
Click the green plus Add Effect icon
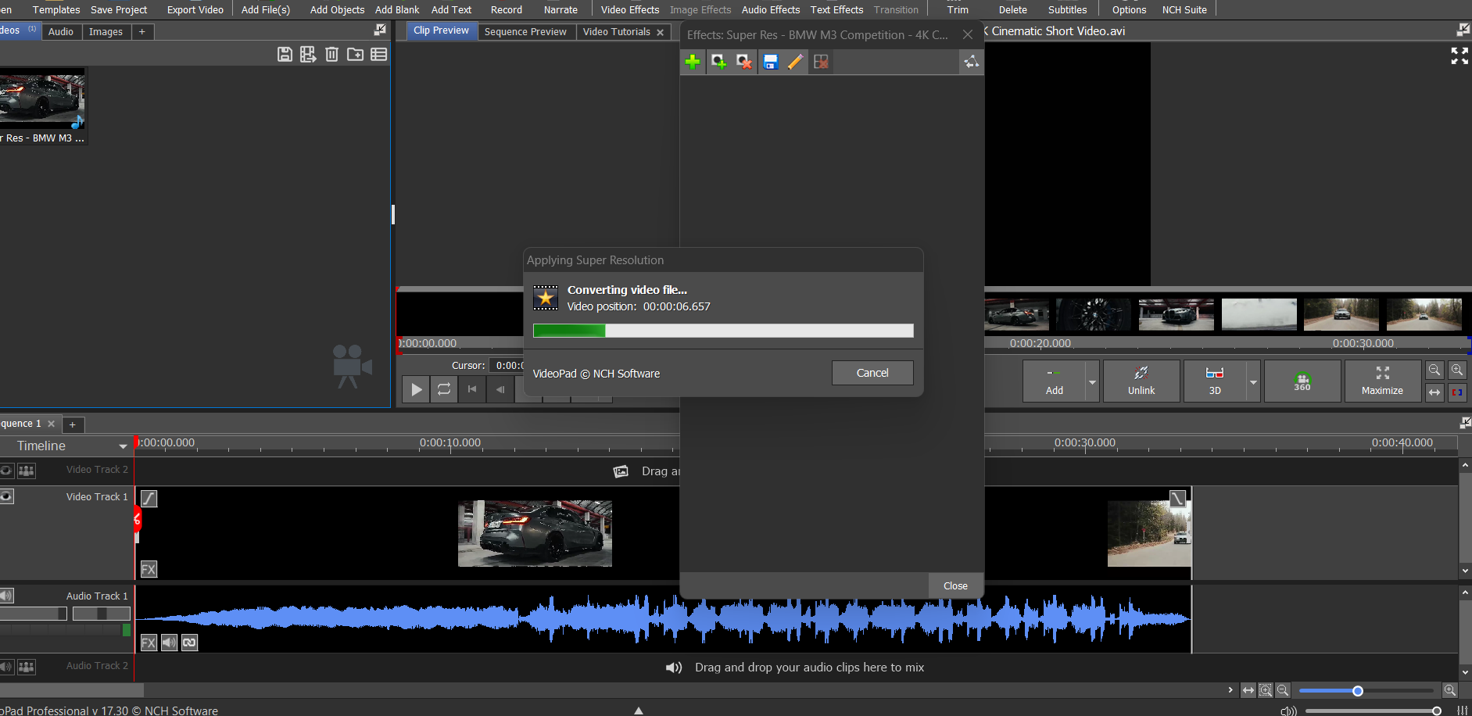click(693, 62)
